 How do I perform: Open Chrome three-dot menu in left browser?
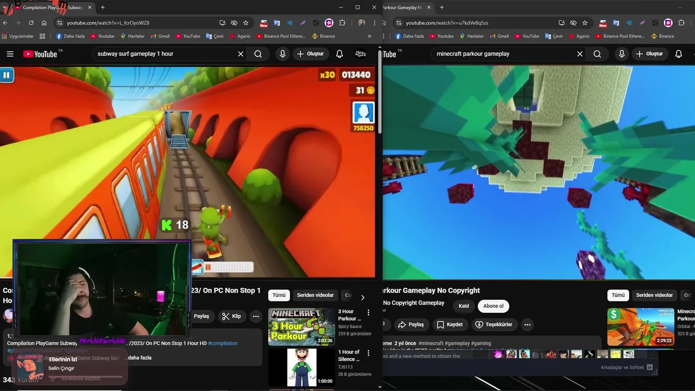click(375, 23)
